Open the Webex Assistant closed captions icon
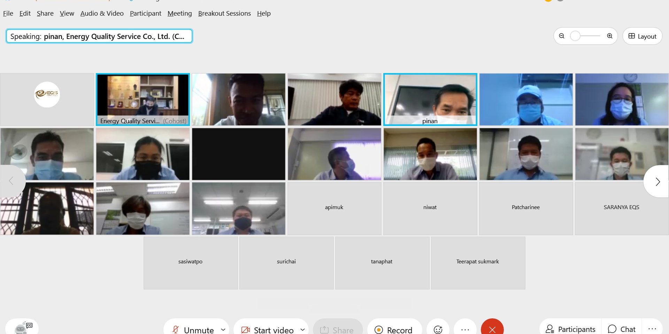Viewport: 669px width, 334px height. tap(22, 328)
